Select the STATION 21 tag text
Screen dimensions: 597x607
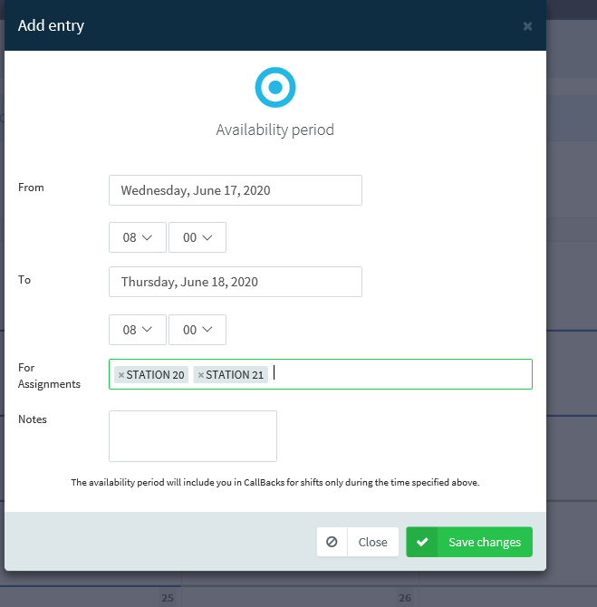[x=235, y=375]
